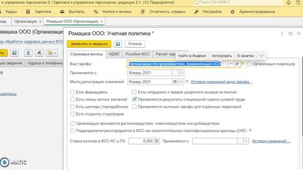Choose Найти в Яндексе from the popup
303x170 pixels.
192,56
